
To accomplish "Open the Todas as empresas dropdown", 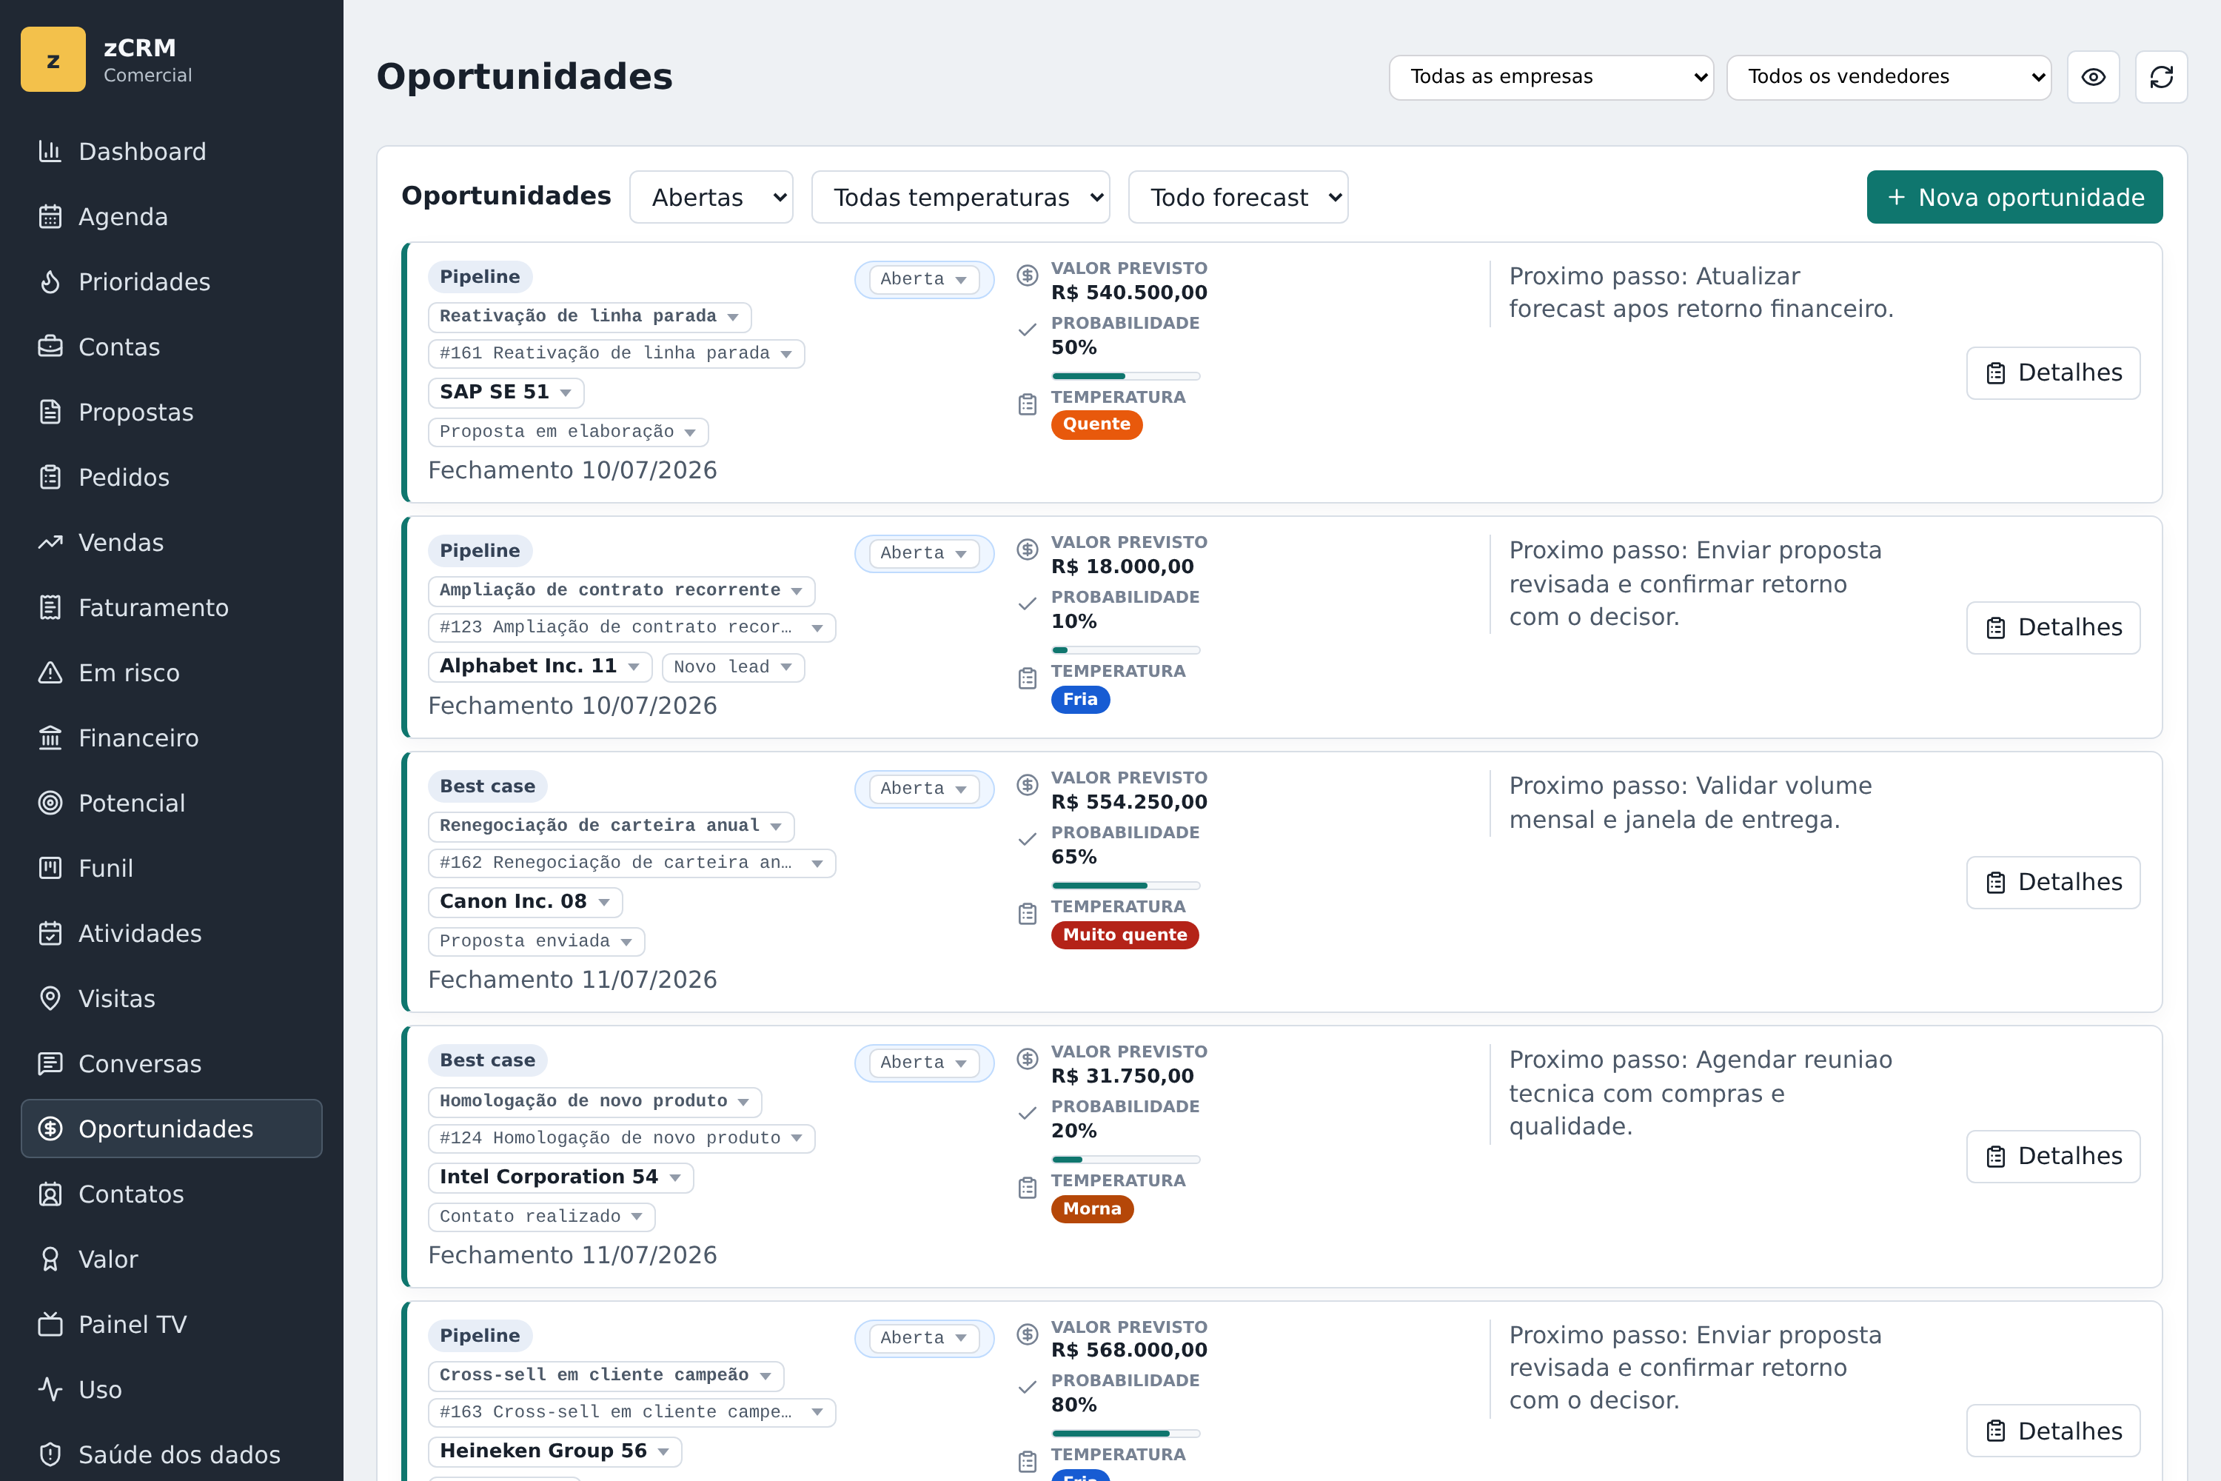I will (x=1550, y=76).
